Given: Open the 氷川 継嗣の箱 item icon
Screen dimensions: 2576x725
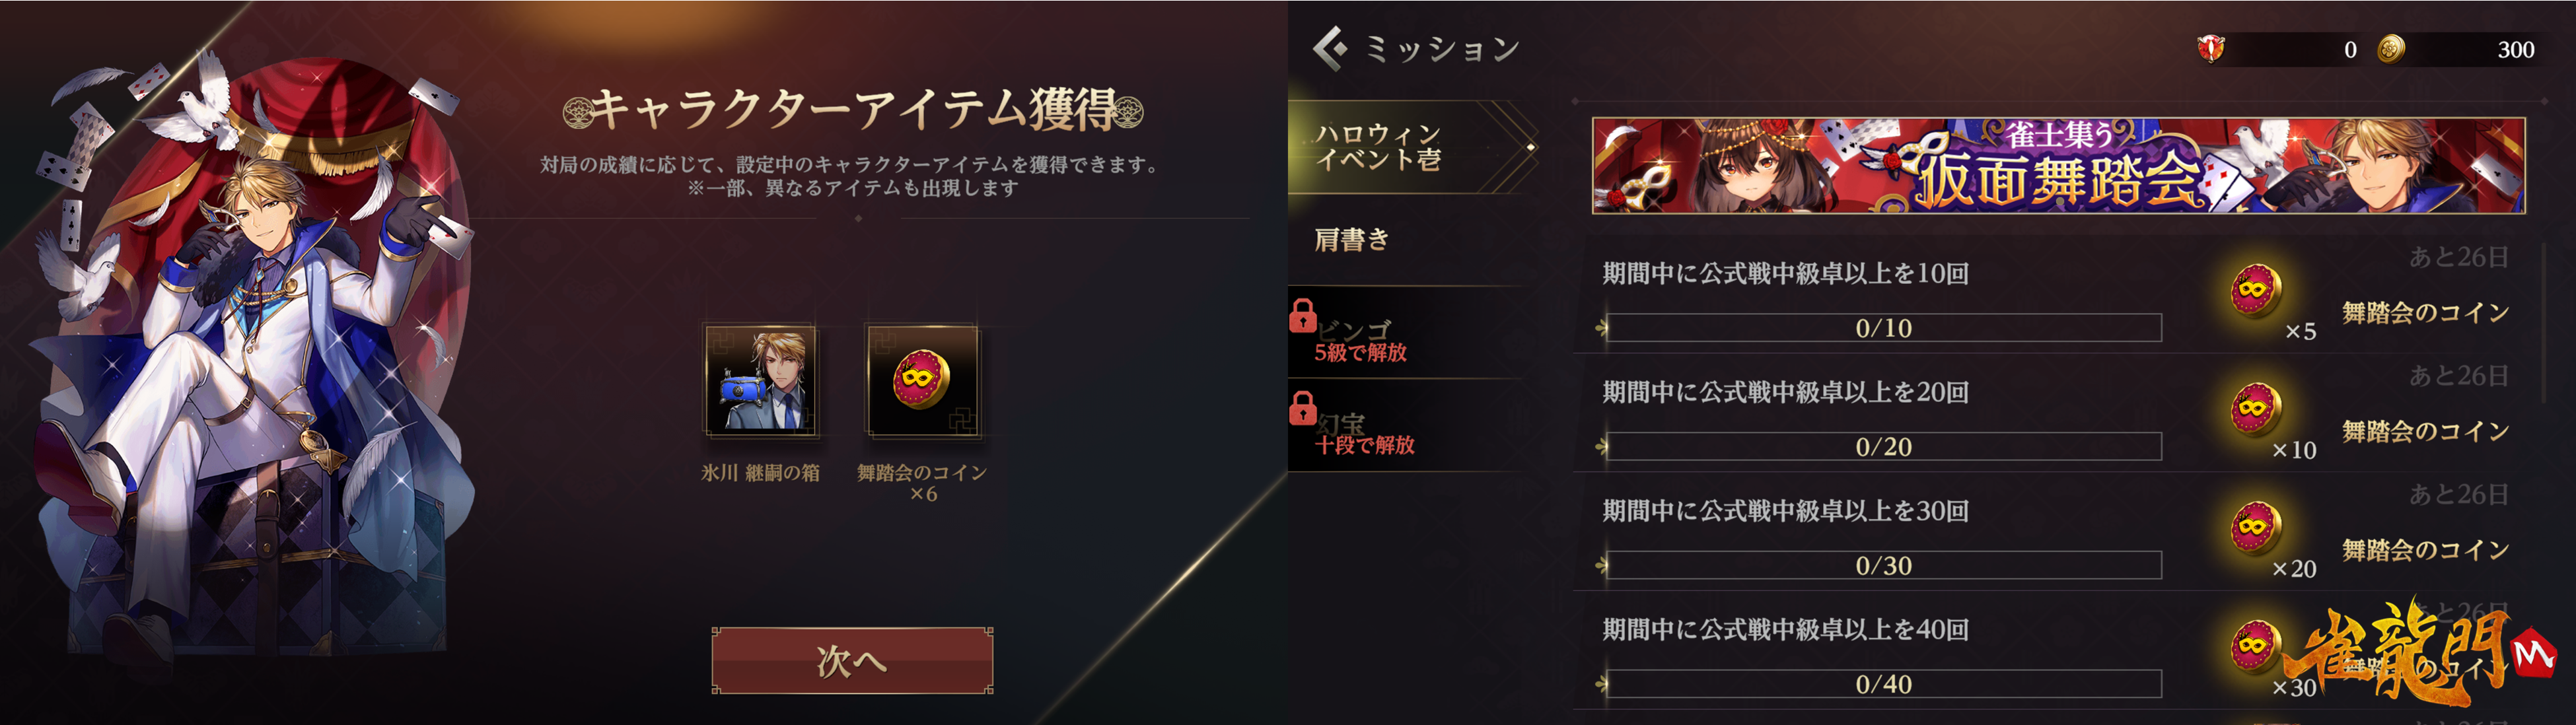Looking at the screenshot, I should click(x=761, y=381).
